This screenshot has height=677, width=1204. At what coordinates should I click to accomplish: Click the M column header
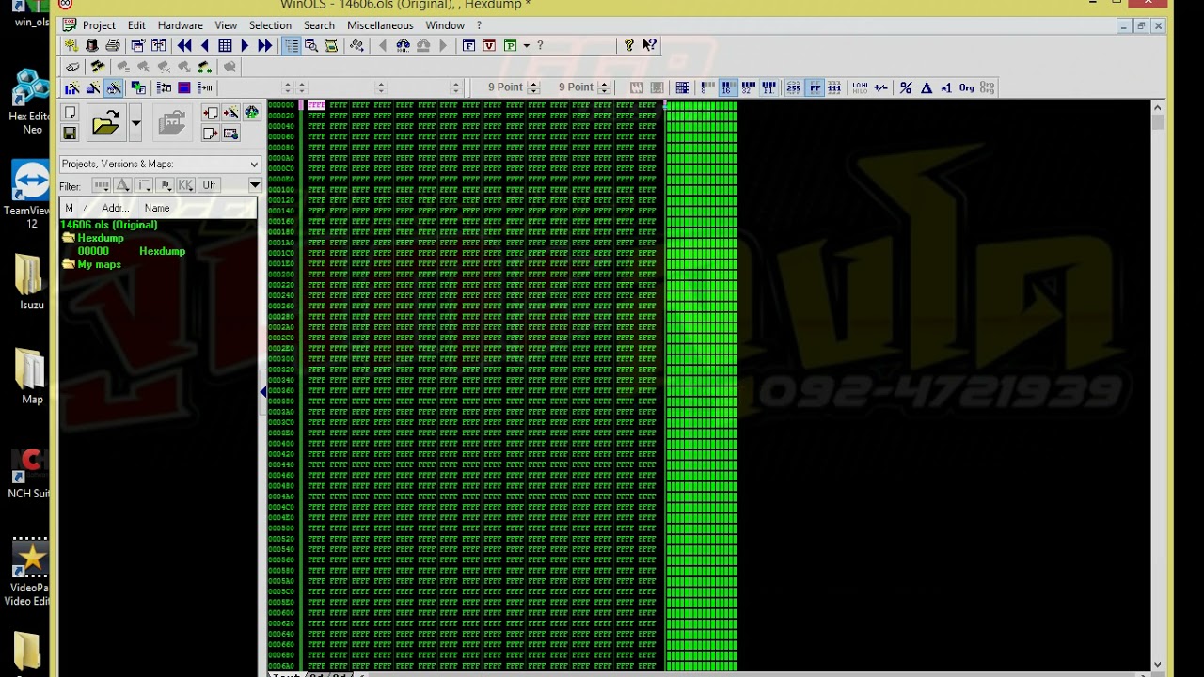pos(69,208)
